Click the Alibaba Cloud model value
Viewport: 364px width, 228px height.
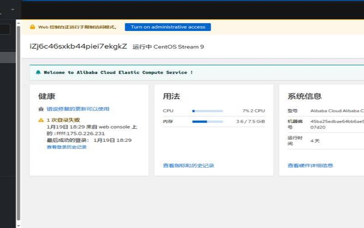337,111
